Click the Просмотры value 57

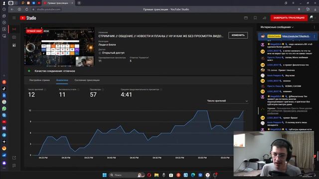(93, 94)
